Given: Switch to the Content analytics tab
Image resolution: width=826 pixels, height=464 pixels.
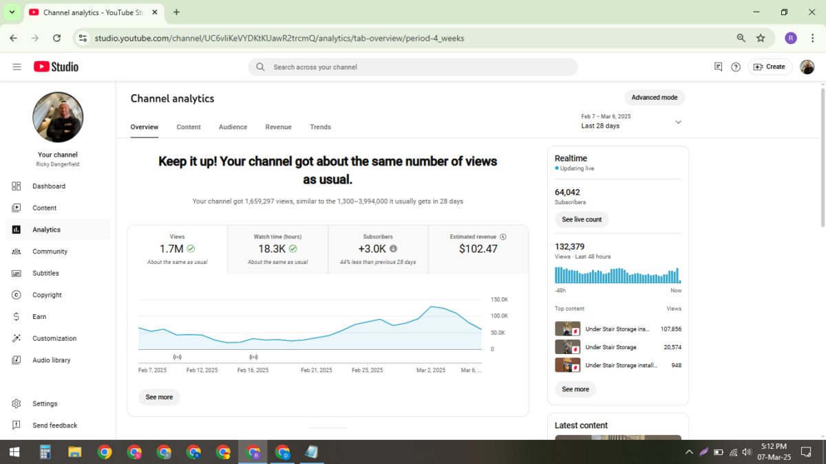Looking at the screenshot, I should pos(189,127).
